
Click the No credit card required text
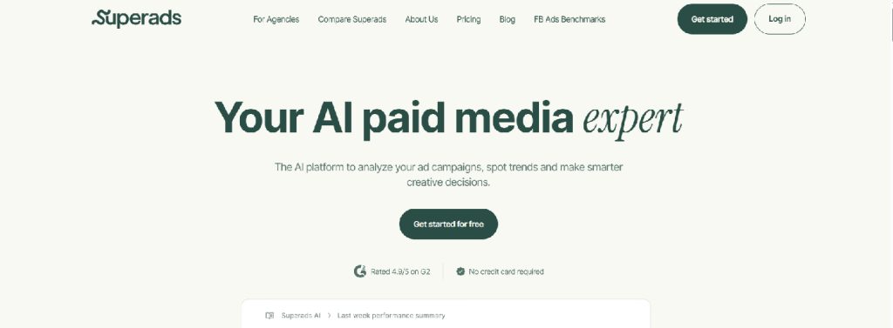point(507,271)
